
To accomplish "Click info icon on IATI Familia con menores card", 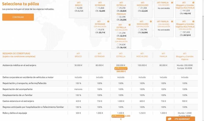I will point(172,3).
